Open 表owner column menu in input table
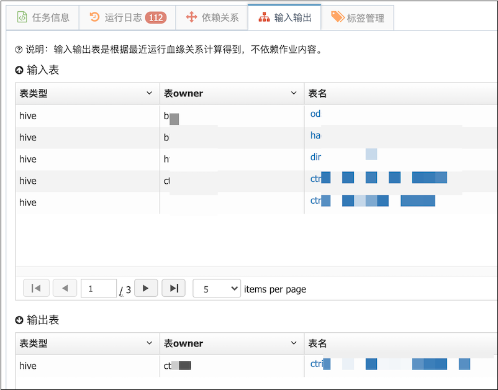This screenshot has height=390, width=498. click(294, 93)
